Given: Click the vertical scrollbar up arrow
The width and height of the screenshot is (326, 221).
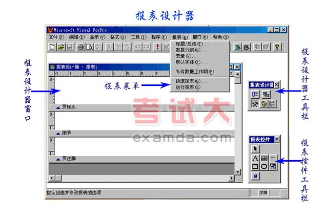Looking at the screenshot, I should 237,74.
